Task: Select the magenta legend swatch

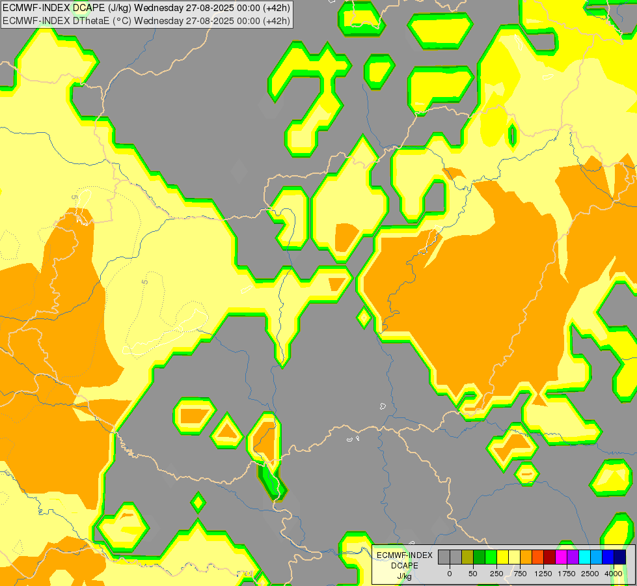Action: [562, 557]
